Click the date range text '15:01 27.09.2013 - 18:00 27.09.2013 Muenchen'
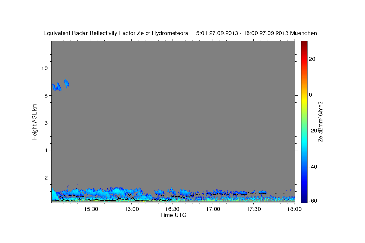 pyautogui.click(x=255, y=33)
